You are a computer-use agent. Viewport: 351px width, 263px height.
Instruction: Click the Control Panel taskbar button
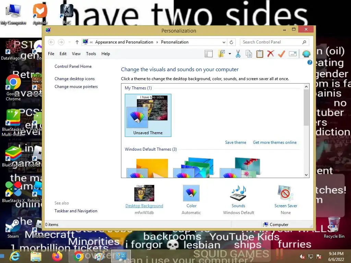click(x=121, y=256)
